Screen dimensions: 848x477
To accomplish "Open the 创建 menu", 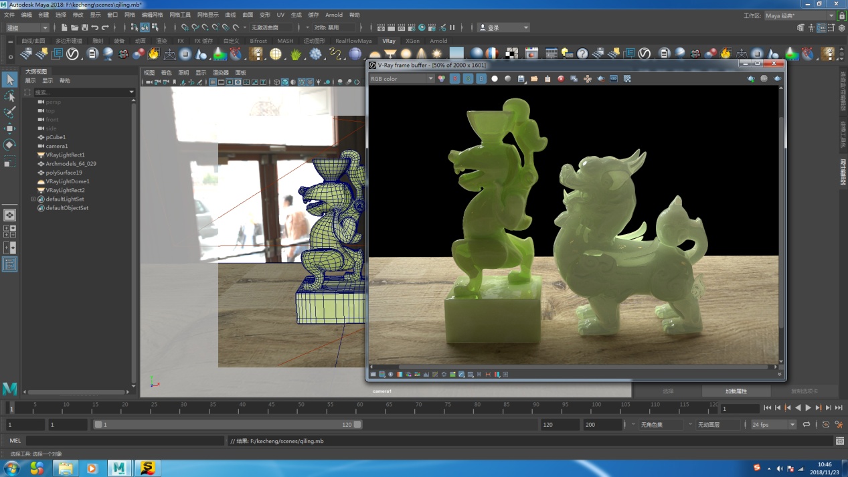I will [x=44, y=15].
